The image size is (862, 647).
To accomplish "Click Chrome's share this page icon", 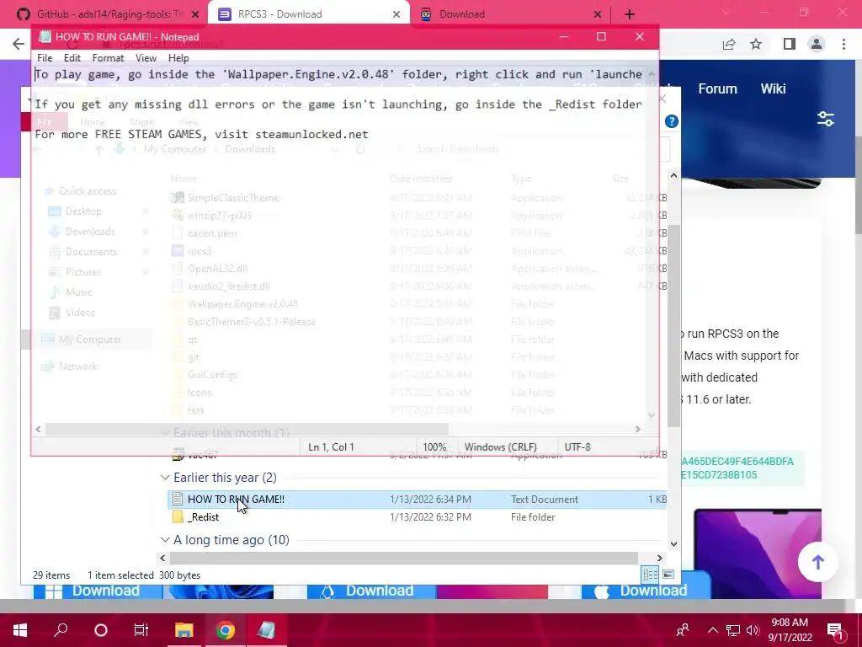I will click(729, 44).
